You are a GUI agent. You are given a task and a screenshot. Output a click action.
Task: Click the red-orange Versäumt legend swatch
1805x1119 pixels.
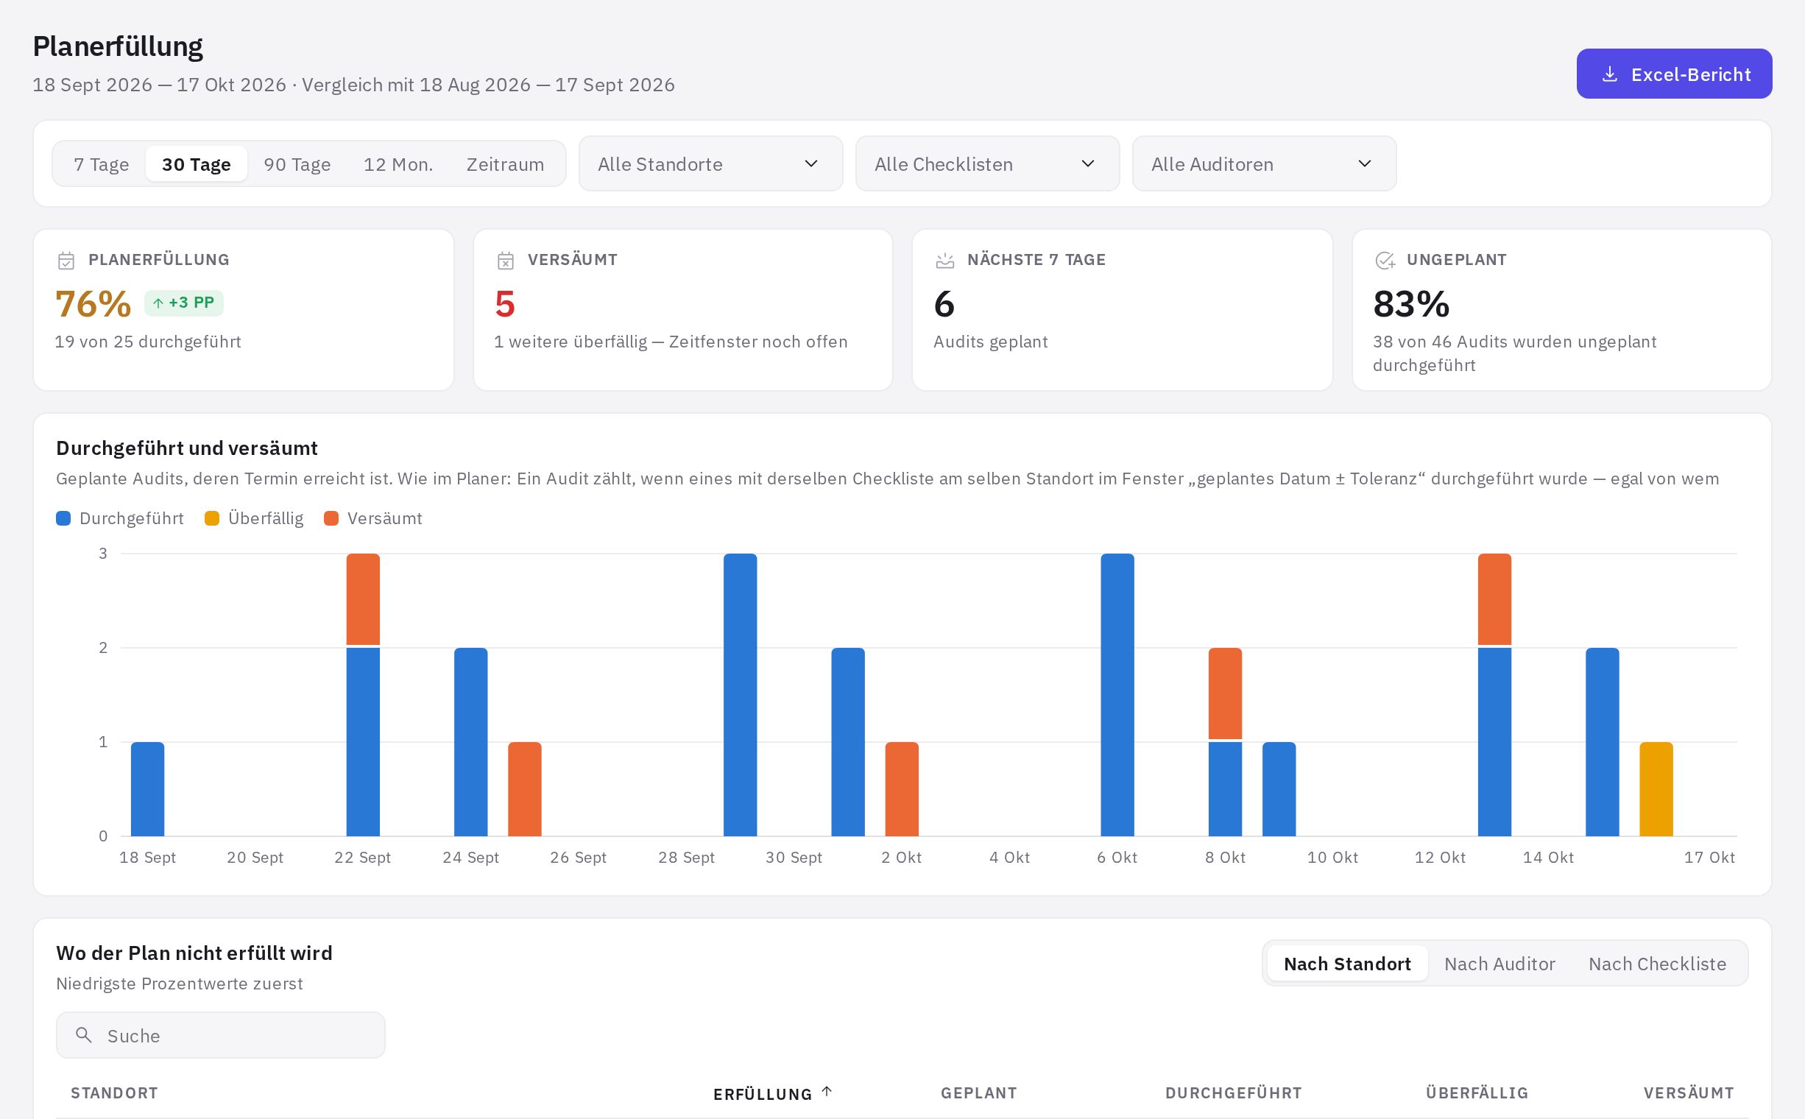[331, 518]
